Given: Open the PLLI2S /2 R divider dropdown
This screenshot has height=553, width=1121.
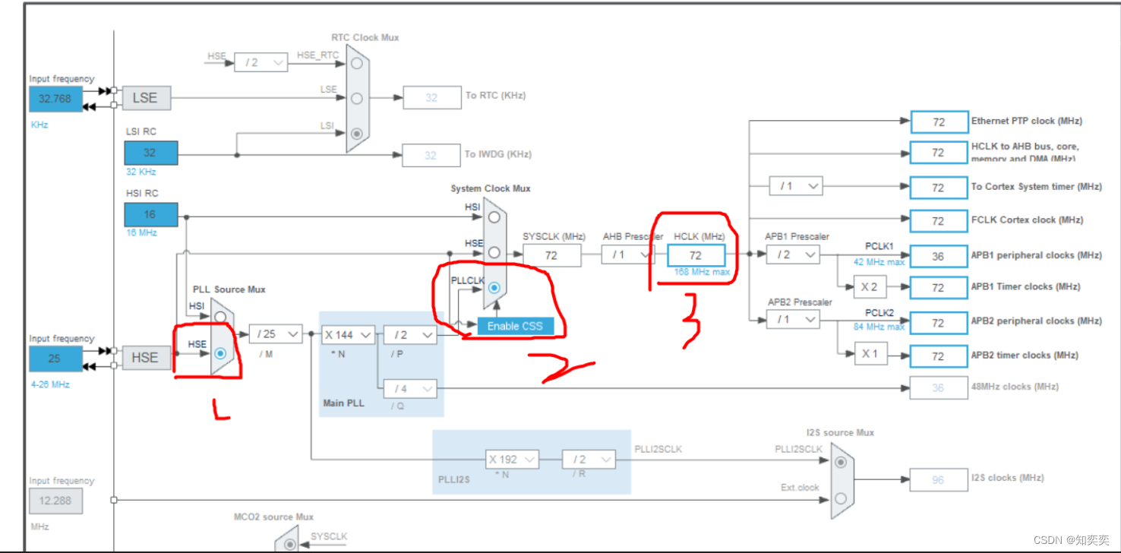Looking at the screenshot, I should (x=589, y=459).
